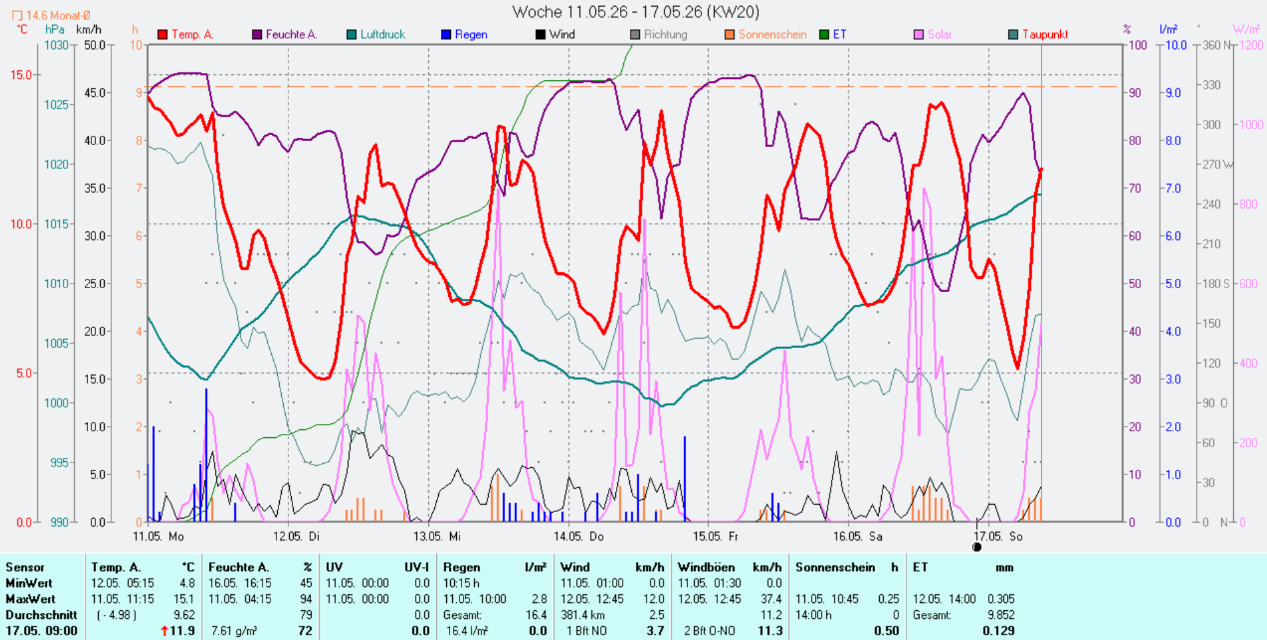Click the red Temp. A. legend swatch
The image size is (1267, 640).
162,34
